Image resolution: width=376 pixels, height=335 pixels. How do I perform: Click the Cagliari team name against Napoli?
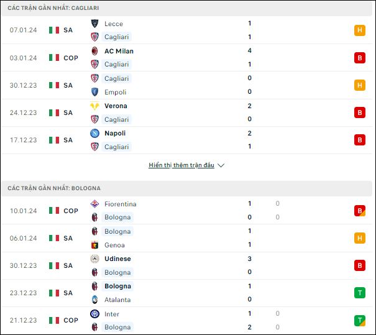point(117,147)
